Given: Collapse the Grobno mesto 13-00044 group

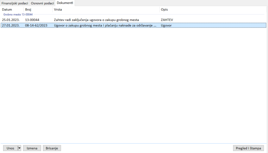Looking at the screenshot, I should (18, 15).
